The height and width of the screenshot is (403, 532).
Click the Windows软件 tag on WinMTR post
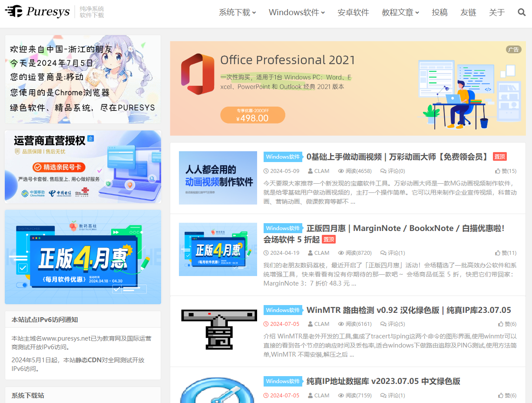point(283,310)
